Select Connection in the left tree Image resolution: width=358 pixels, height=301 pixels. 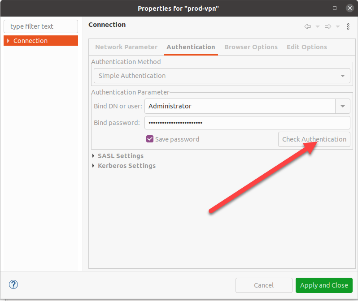(x=31, y=41)
